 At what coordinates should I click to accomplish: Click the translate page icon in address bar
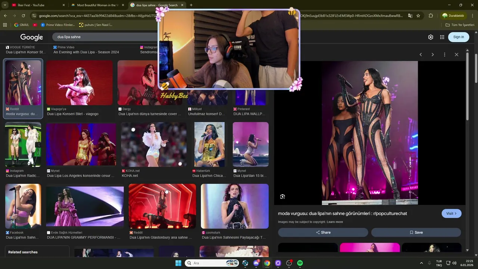tap(410, 16)
